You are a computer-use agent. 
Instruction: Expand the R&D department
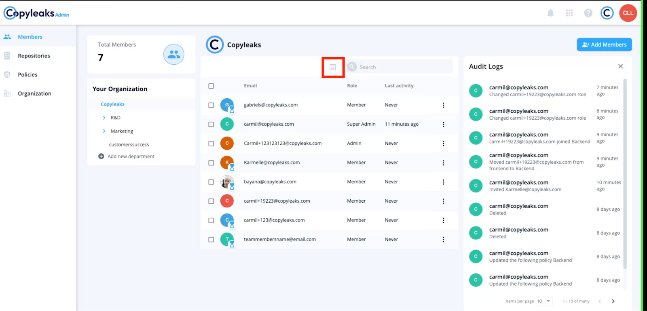point(104,118)
